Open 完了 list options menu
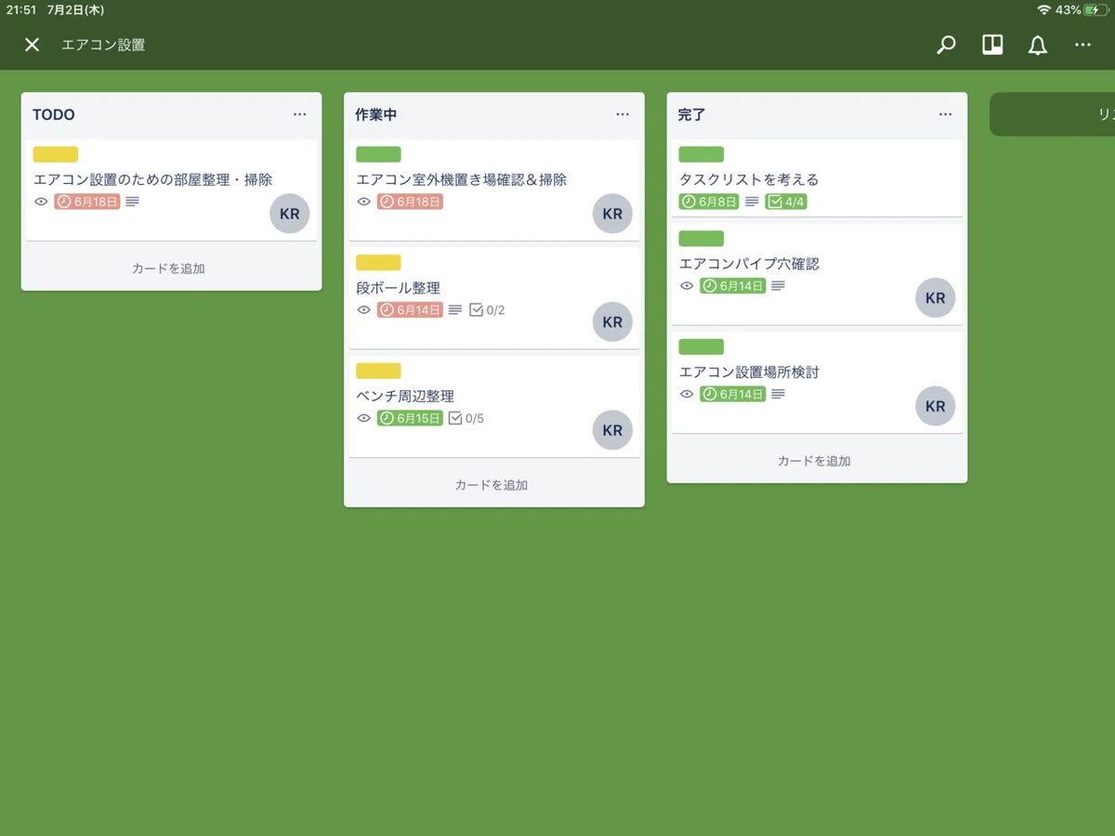Viewport: 1115px width, 836px height. click(945, 114)
